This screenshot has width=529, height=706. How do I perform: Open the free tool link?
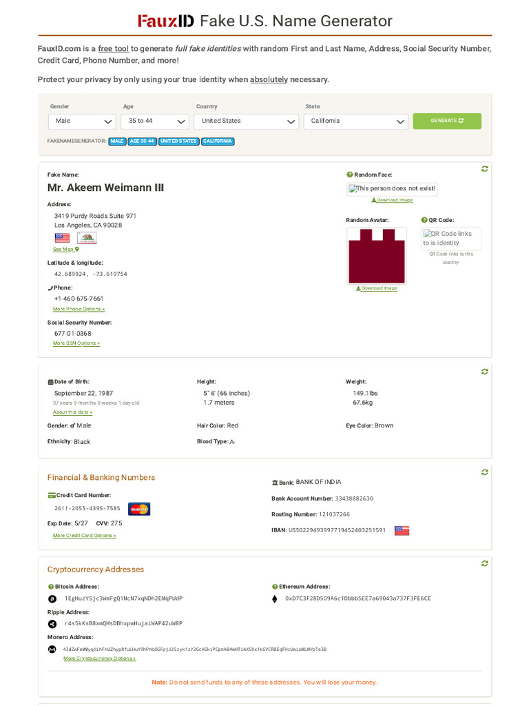point(114,49)
